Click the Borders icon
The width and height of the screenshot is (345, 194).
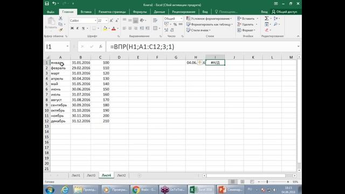tap(94, 28)
